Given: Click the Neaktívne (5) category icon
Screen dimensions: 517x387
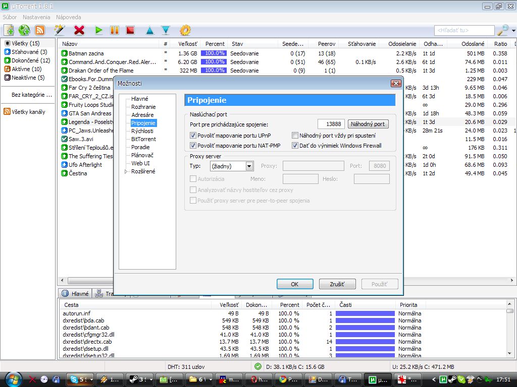Looking at the screenshot, I should (x=7, y=77).
